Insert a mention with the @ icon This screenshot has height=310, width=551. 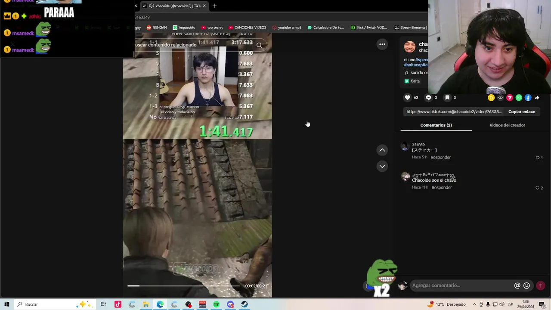click(x=517, y=285)
